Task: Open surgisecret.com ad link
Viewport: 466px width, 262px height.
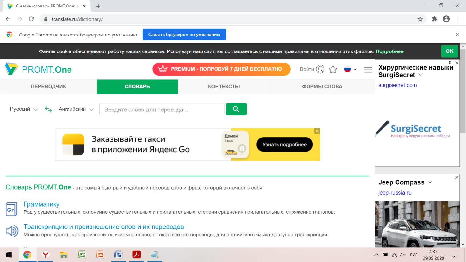Action: (398, 85)
